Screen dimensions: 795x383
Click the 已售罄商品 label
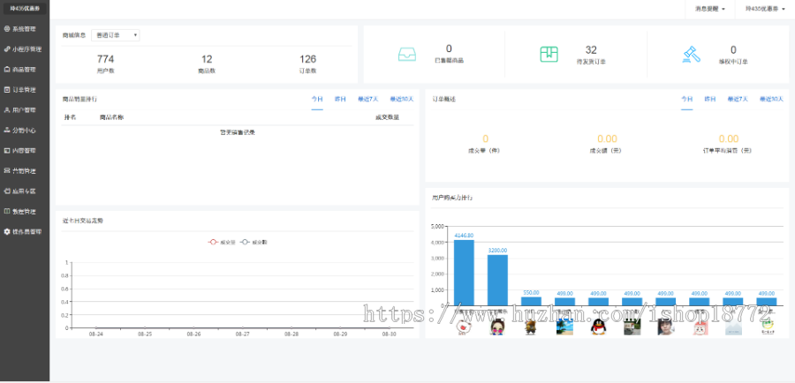pyautogui.click(x=450, y=60)
